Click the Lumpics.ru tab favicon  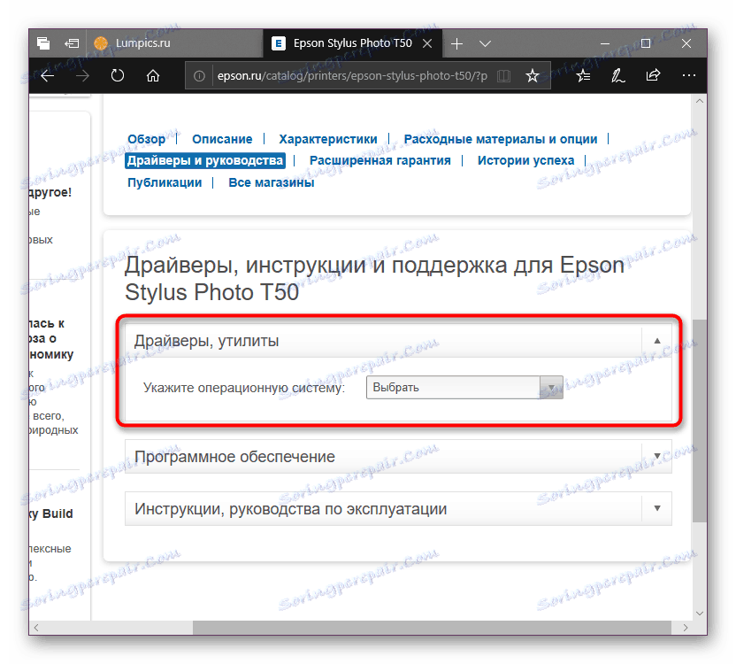click(101, 43)
